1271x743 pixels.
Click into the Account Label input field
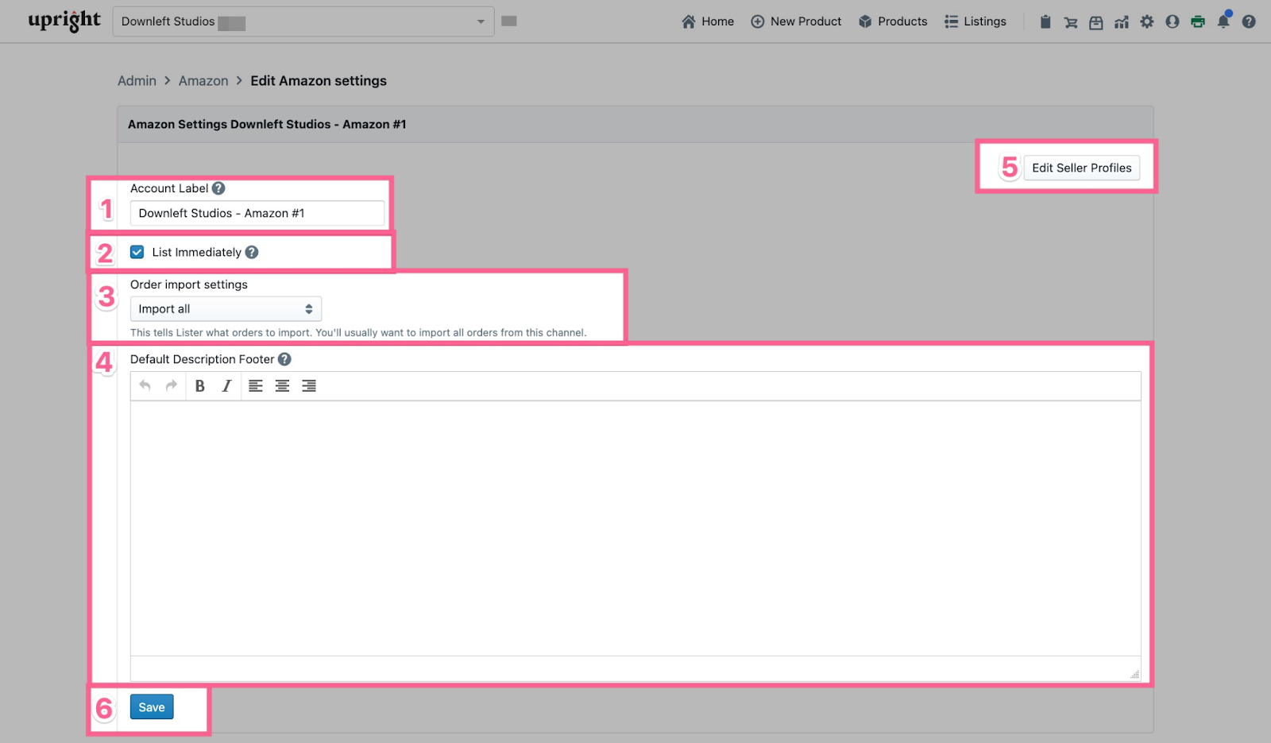coord(257,213)
